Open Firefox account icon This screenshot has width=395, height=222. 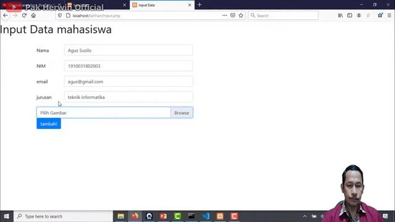click(359, 15)
